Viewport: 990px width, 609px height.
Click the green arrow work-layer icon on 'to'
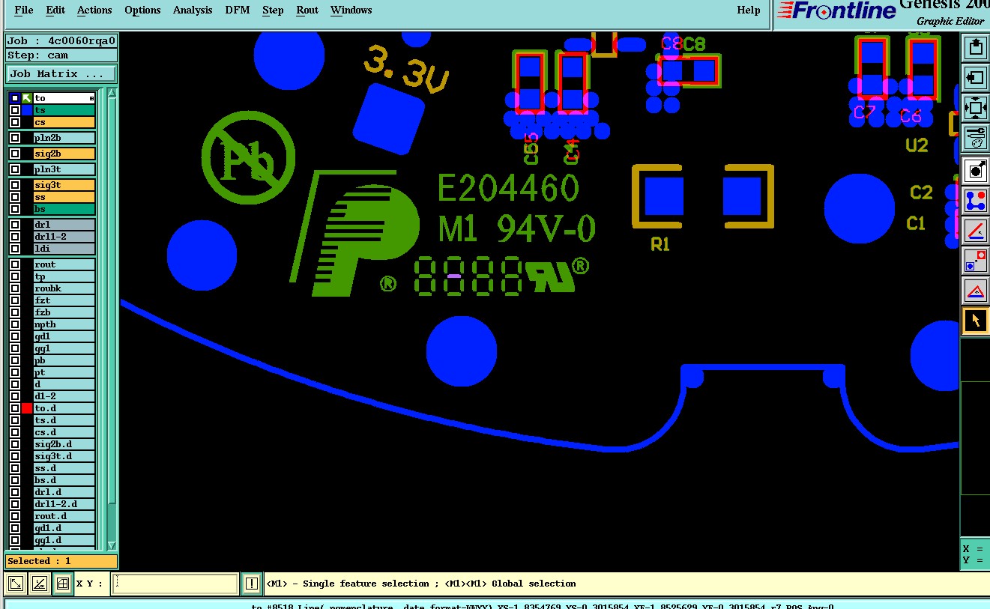click(x=27, y=98)
